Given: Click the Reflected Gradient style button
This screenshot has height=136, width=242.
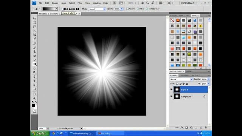Looking at the screenshot, I should coord(74,9).
